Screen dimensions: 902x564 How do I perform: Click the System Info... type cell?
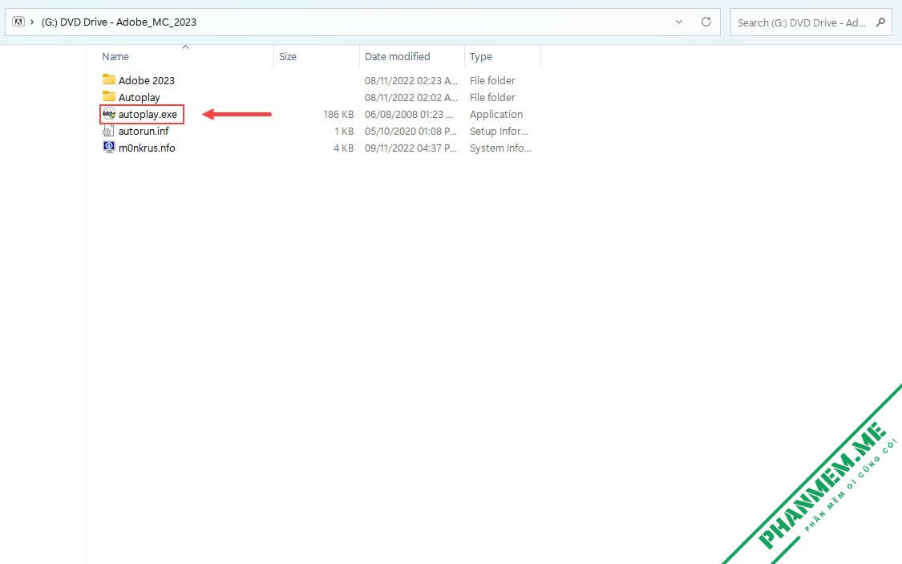(500, 148)
